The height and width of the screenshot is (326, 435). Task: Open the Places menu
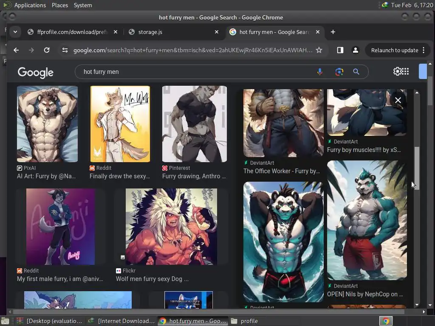(60, 5)
